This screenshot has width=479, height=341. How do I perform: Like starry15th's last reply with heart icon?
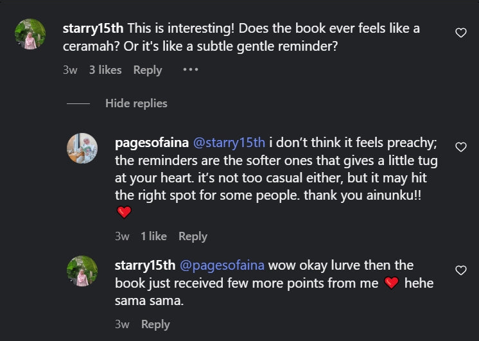pos(460,270)
